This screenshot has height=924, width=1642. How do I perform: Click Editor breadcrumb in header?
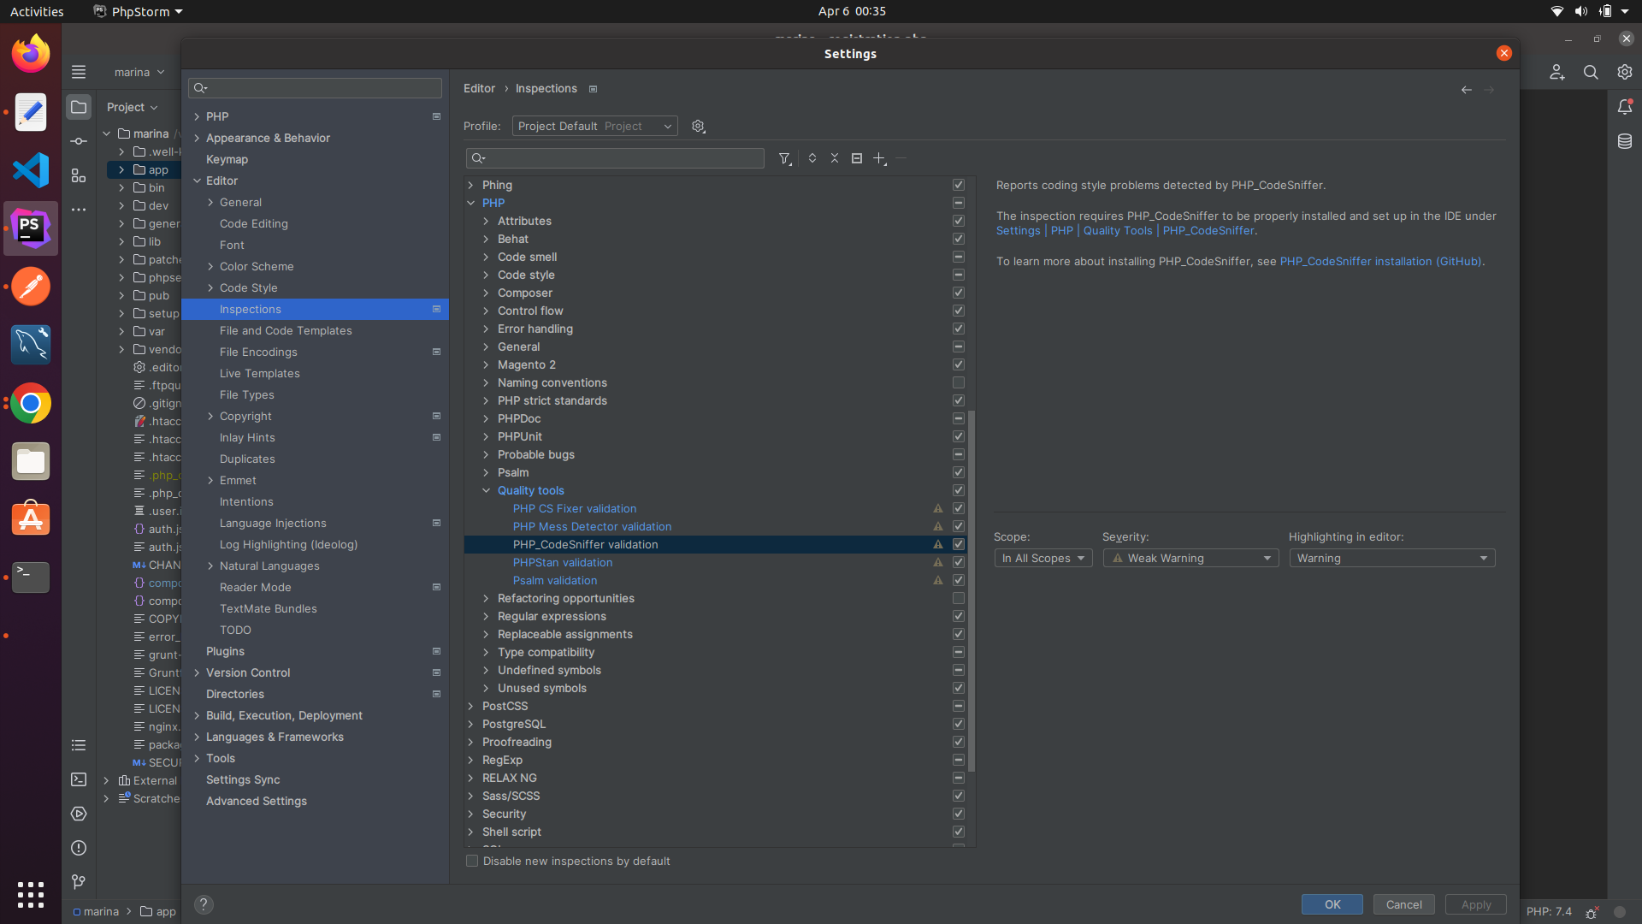[x=479, y=88]
